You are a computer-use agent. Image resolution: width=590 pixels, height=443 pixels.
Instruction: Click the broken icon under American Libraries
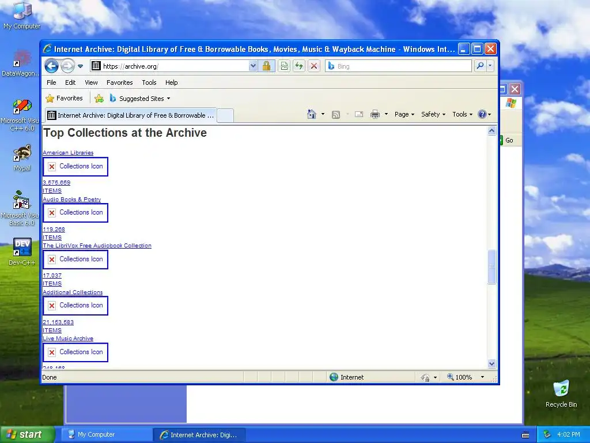[75, 167]
